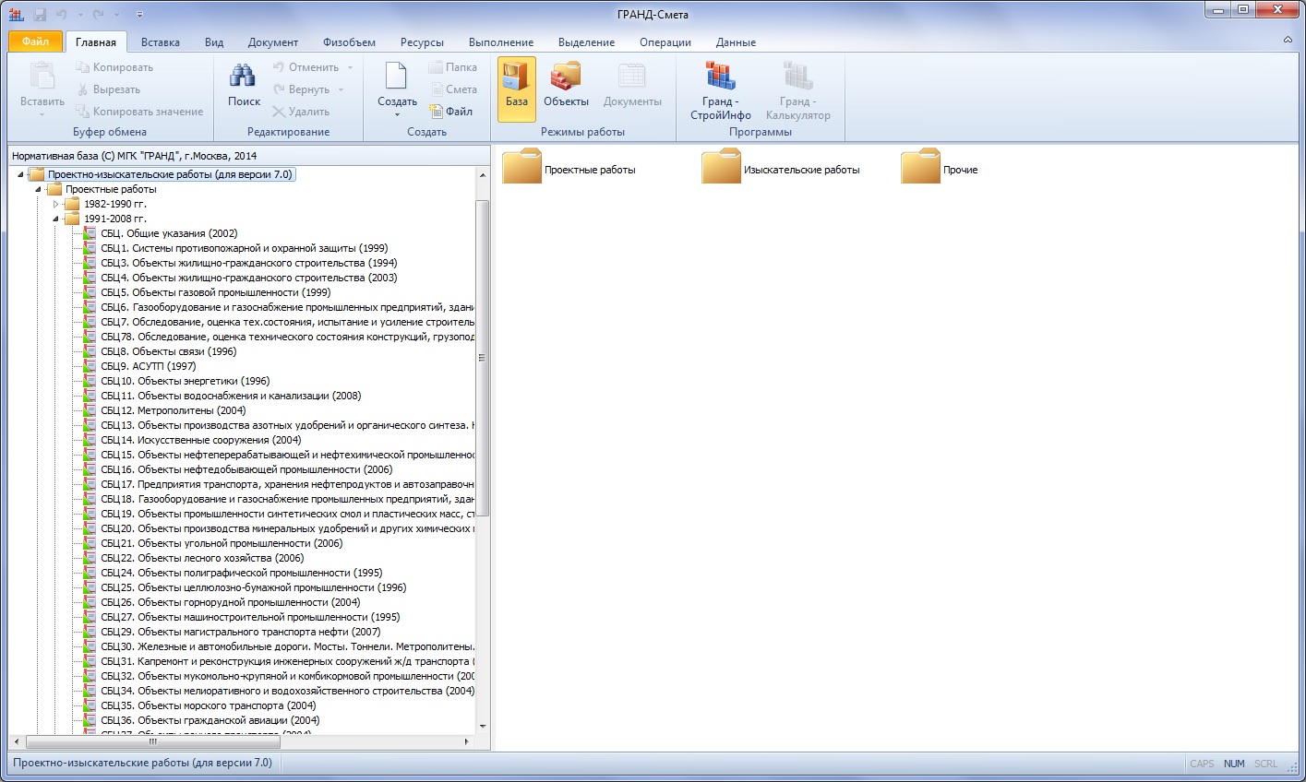Click the tree's vertical scrollbar thumb
Image resolution: width=1306 pixels, height=782 pixels.
tap(482, 358)
